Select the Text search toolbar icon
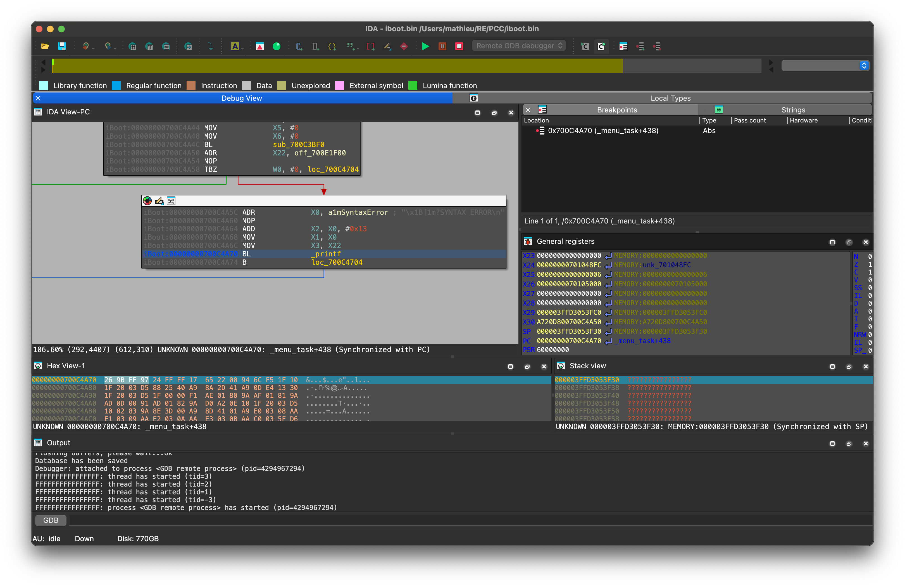Image resolution: width=905 pixels, height=587 pixels. click(149, 47)
